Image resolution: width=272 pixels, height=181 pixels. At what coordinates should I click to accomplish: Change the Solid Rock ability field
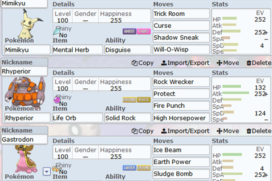pos(128,118)
